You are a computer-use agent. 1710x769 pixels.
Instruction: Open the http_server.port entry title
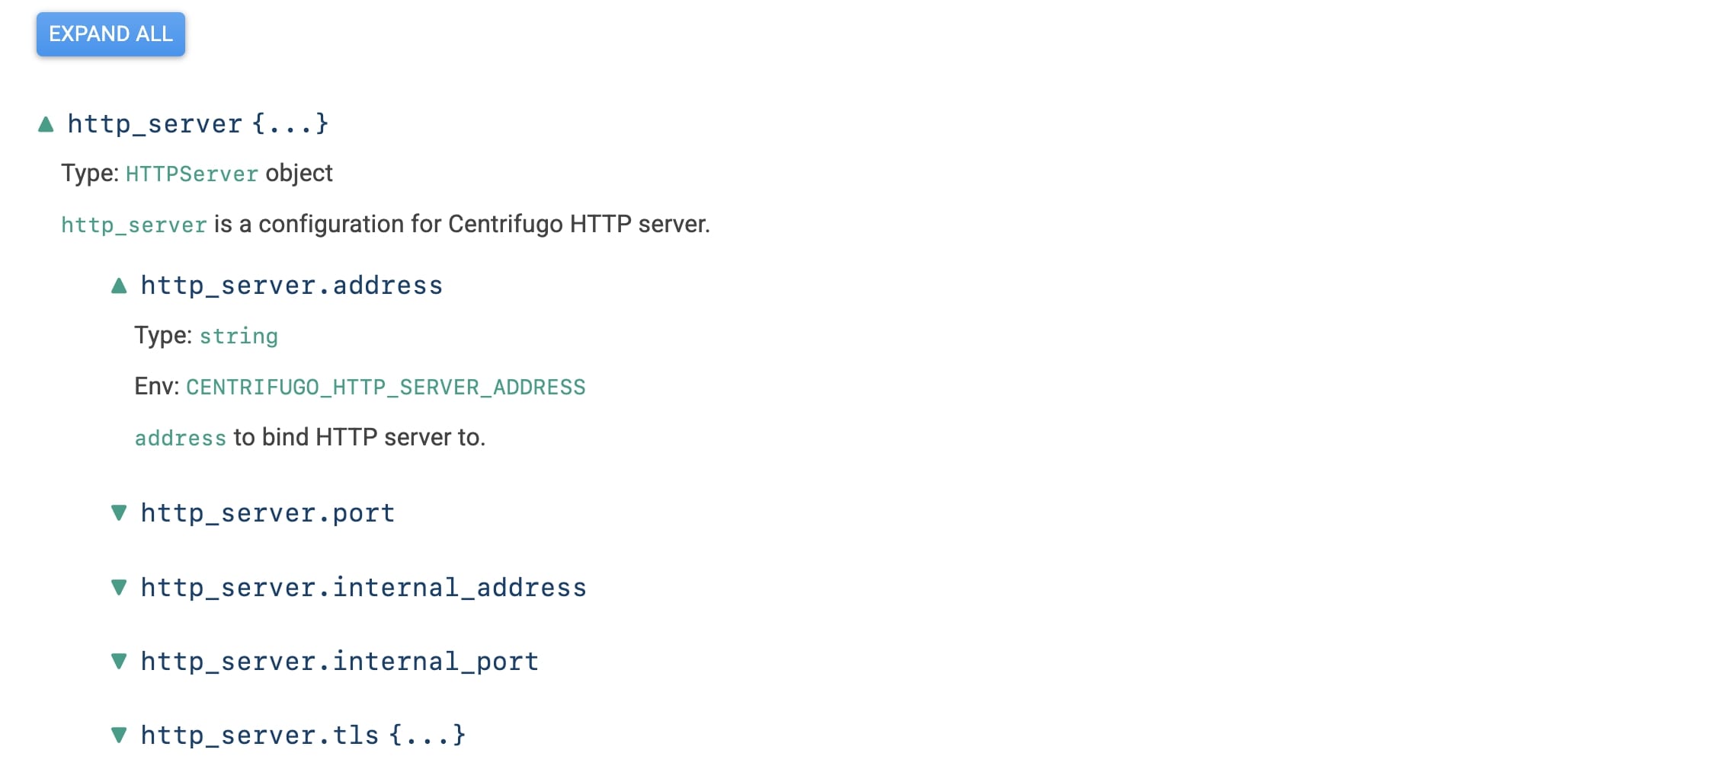tap(267, 513)
